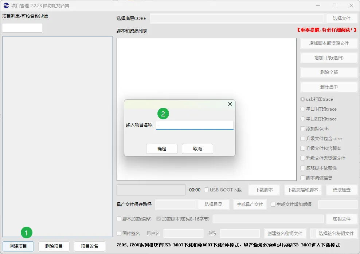Close the project name dialog
This screenshot has height=254, width=360.
coord(230,104)
